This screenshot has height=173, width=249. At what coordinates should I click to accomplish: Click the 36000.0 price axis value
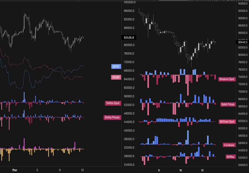pyautogui.click(x=129, y=139)
